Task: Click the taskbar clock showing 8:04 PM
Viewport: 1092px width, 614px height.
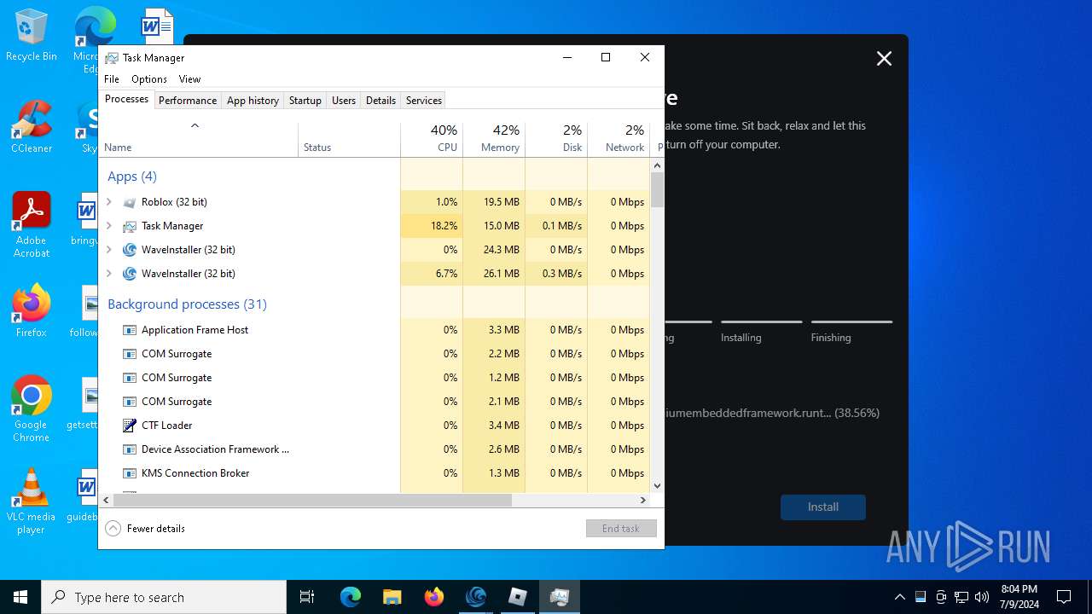Action: pos(1019,597)
